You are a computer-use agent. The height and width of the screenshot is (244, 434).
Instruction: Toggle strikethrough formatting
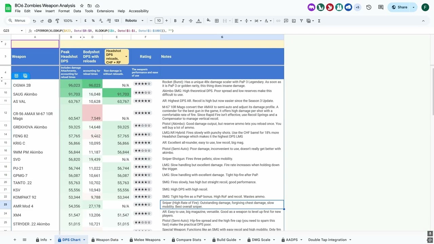pyautogui.click(x=191, y=21)
